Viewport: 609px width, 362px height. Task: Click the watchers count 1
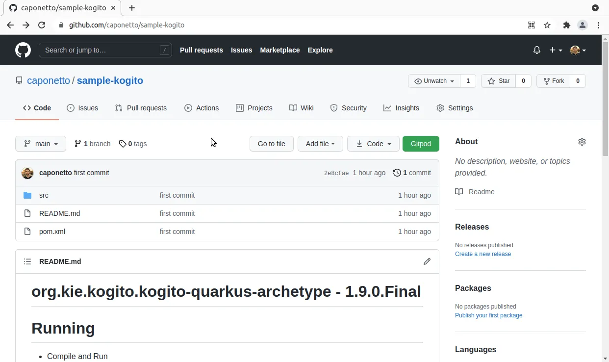coord(468,81)
